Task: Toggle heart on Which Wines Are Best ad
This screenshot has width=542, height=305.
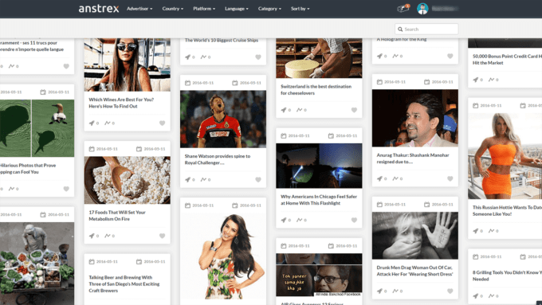Action: [162, 123]
